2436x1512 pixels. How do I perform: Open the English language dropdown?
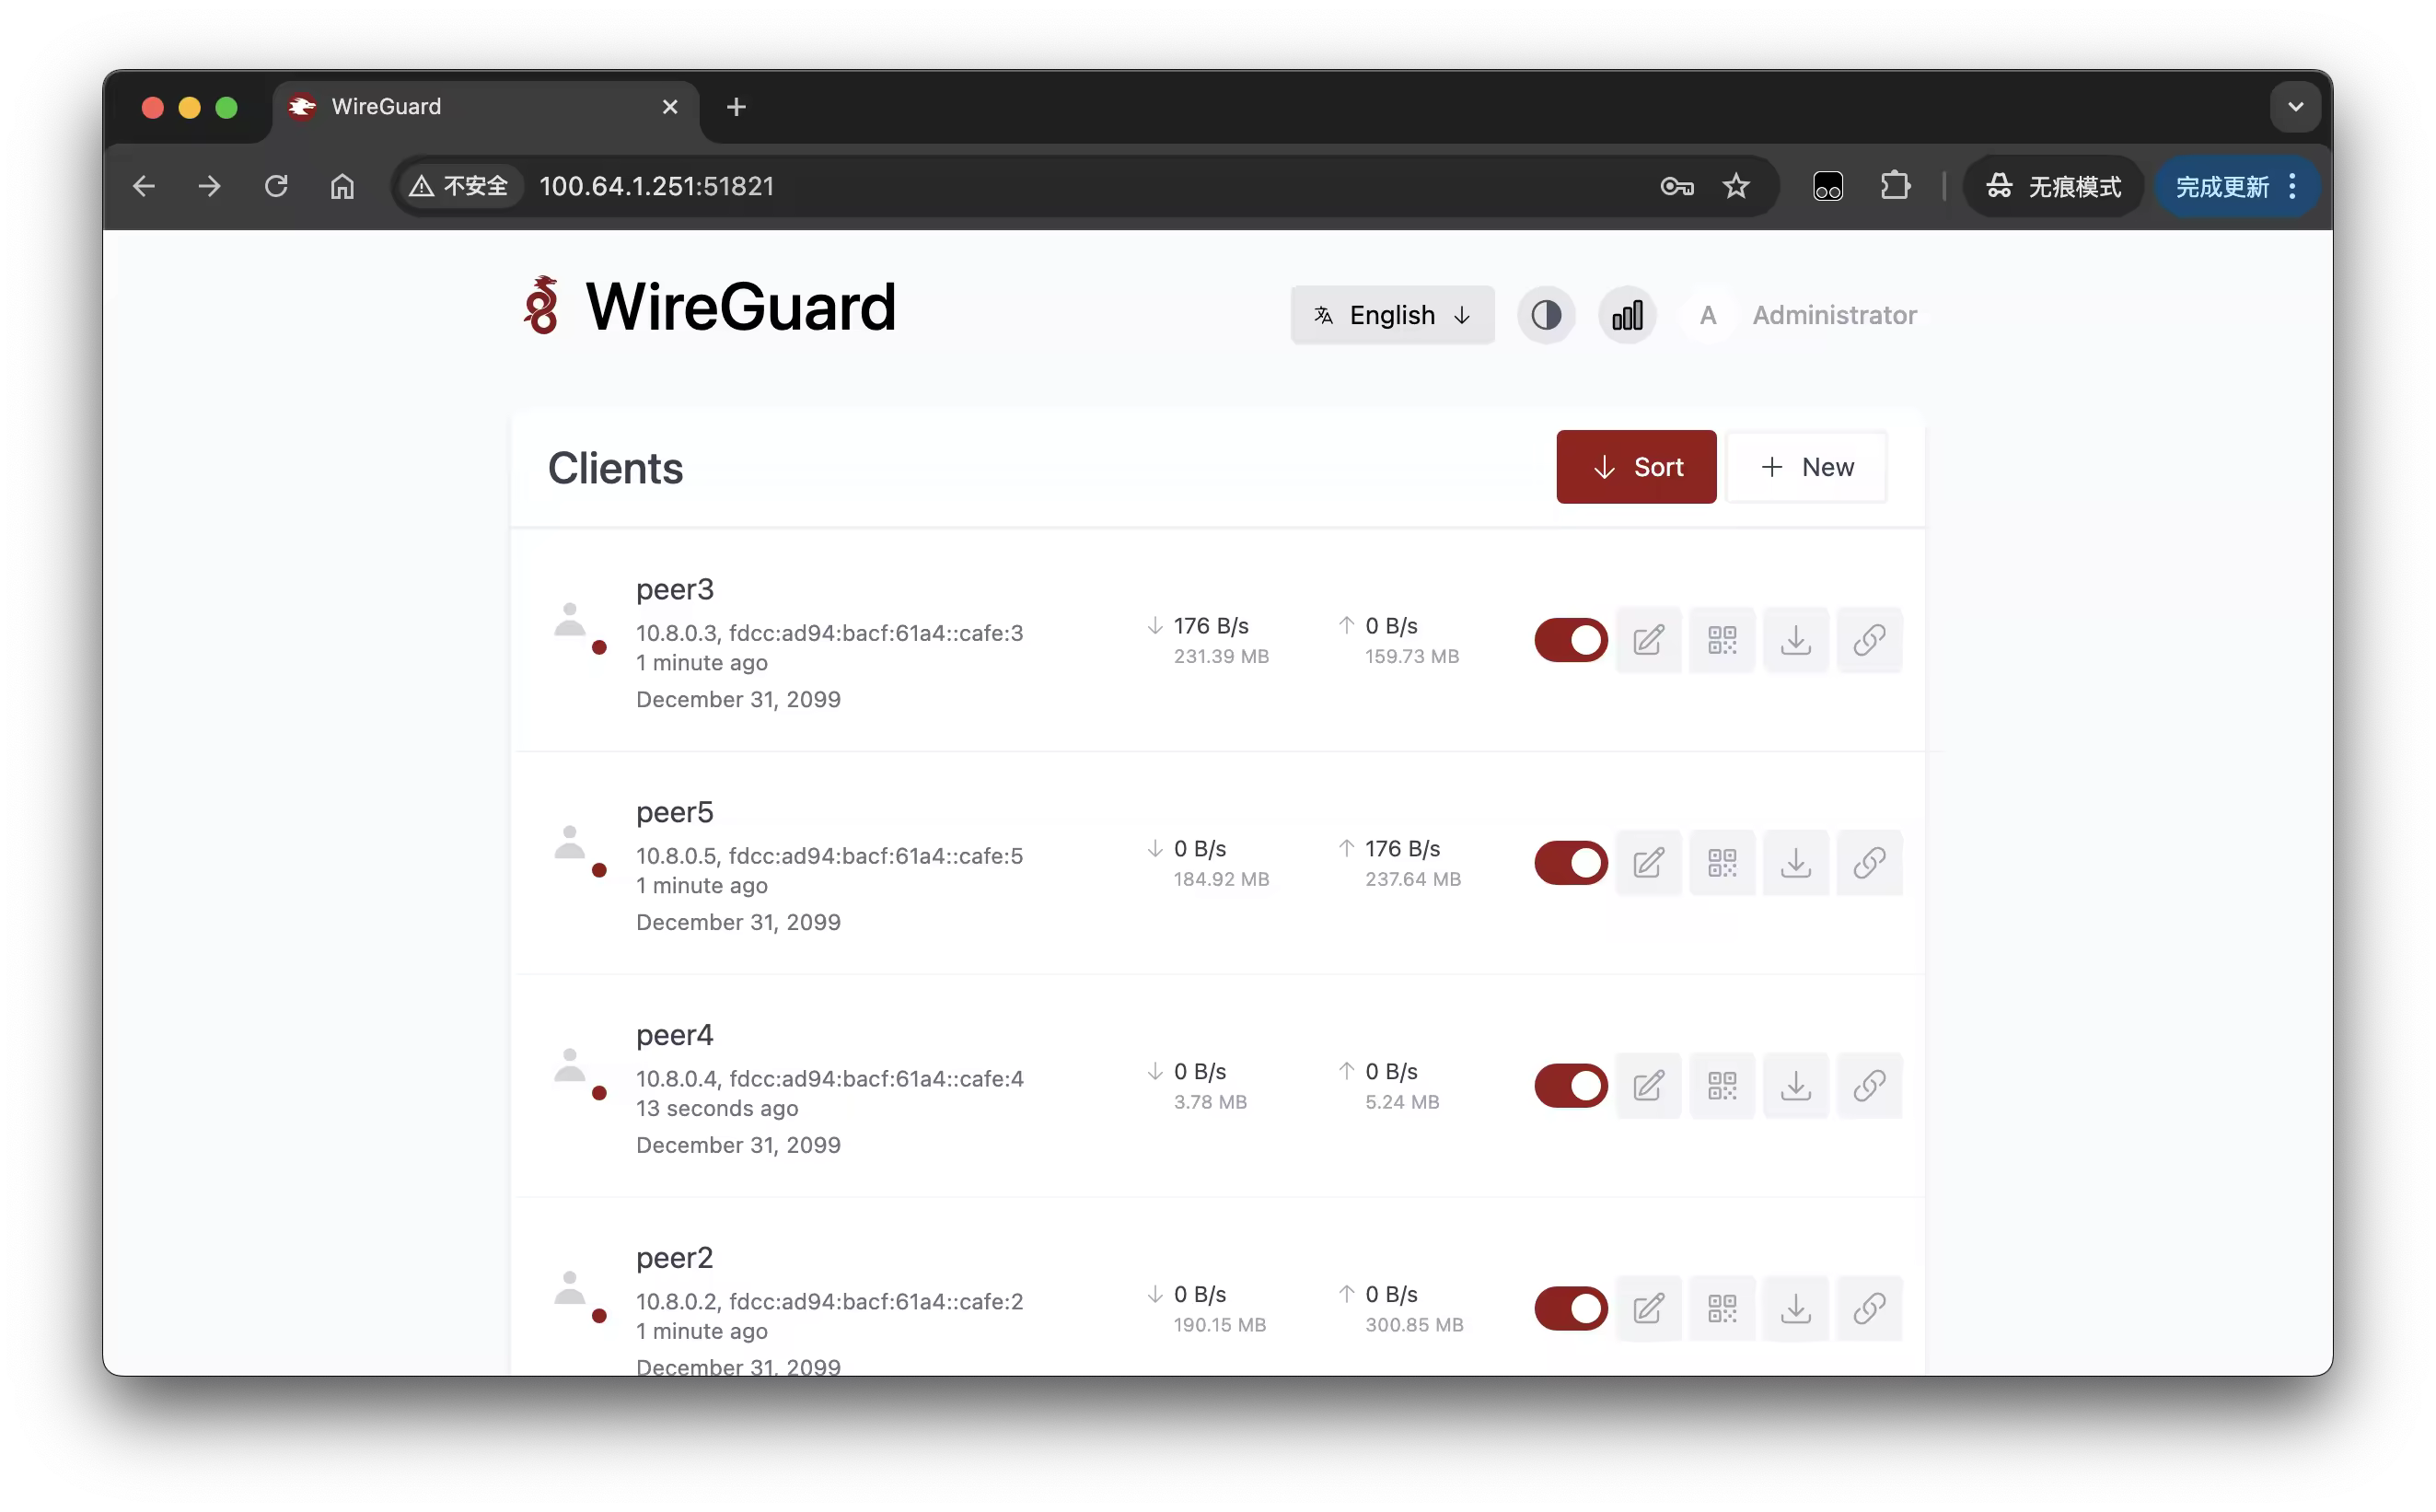click(x=1391, y=316)
